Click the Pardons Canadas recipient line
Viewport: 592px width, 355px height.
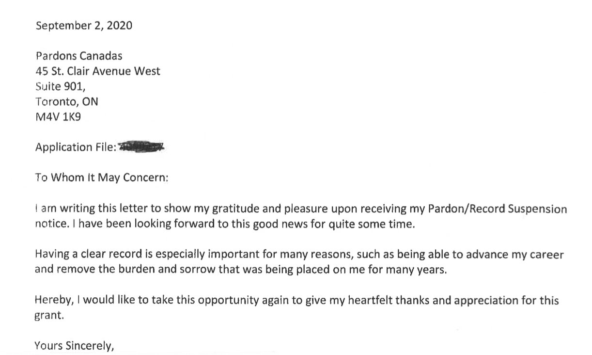pyautogui.click(x=78, y=56)
